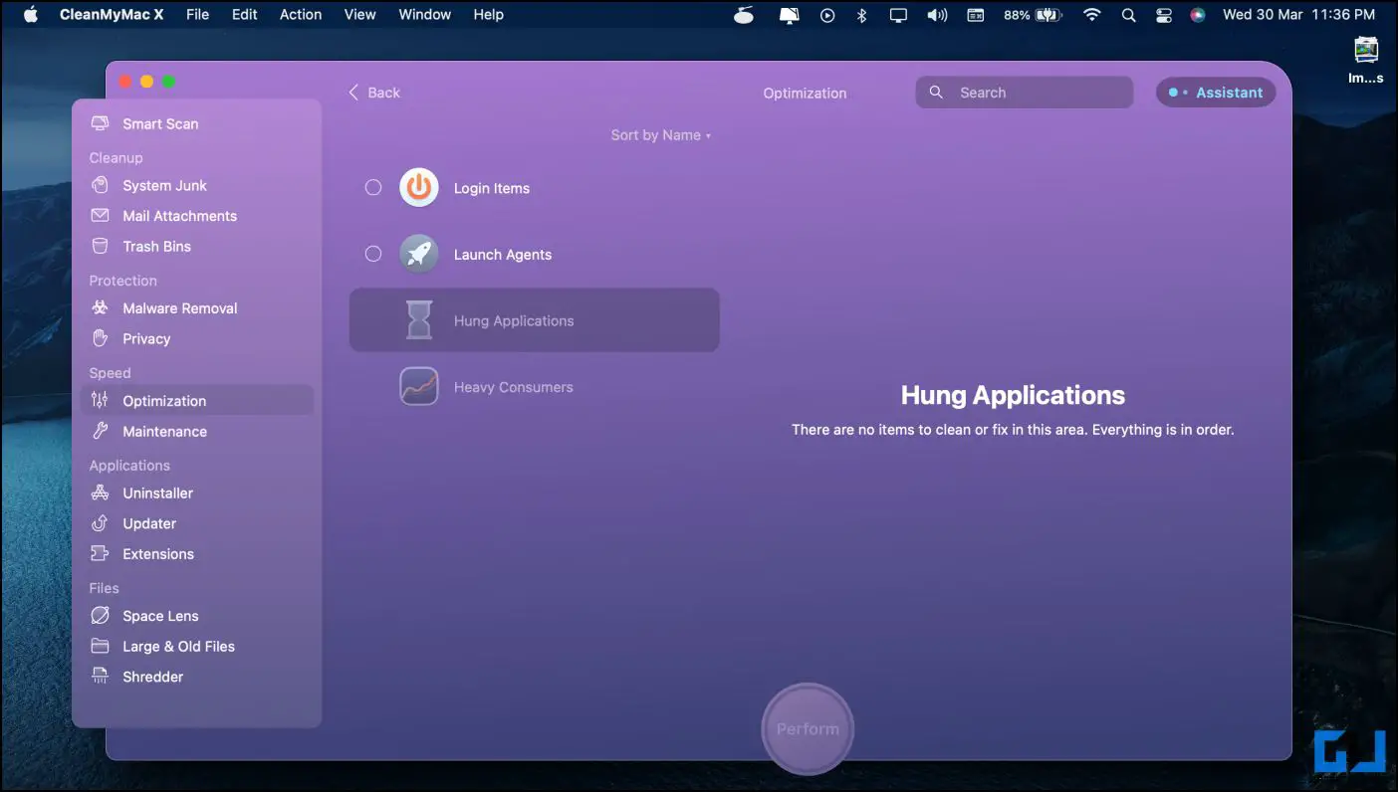
Task: Click the Large & Old Files folder icon
Action: pos(100,646)
